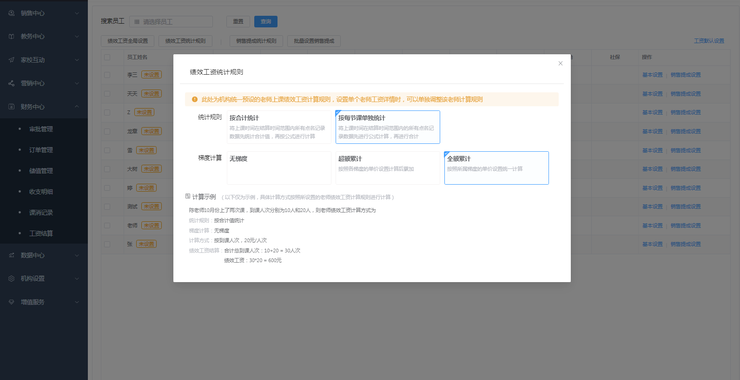Image resolution: width=740 pixels, height=380 pixels.
Task: Click the 未设置 tag beside 大树
Action: (152, 169)
